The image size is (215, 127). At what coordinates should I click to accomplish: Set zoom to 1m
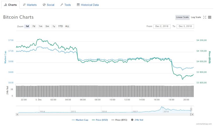(x=40, y=26)
